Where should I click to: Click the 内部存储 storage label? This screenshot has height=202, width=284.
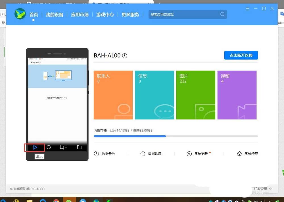[100, 130]
